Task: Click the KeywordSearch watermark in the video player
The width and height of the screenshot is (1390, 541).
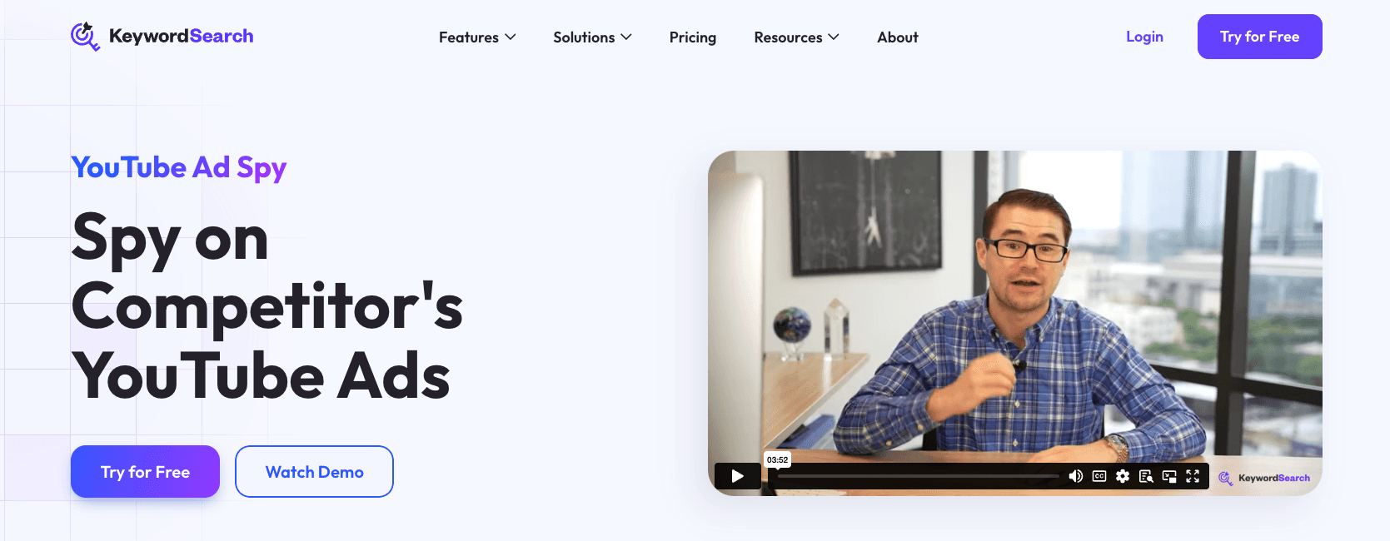Action: tap(1264, 478)
